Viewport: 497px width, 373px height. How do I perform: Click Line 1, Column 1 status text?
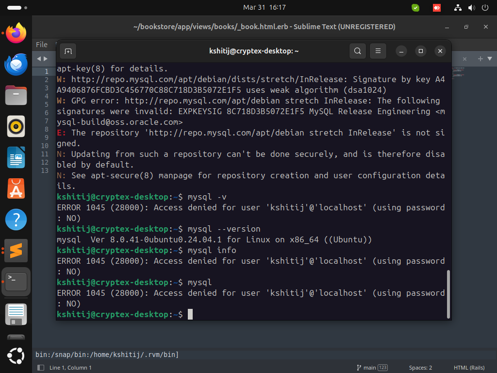70,368
